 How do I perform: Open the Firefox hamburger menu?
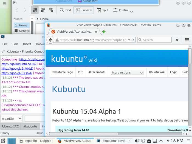[x=187, y=40]
